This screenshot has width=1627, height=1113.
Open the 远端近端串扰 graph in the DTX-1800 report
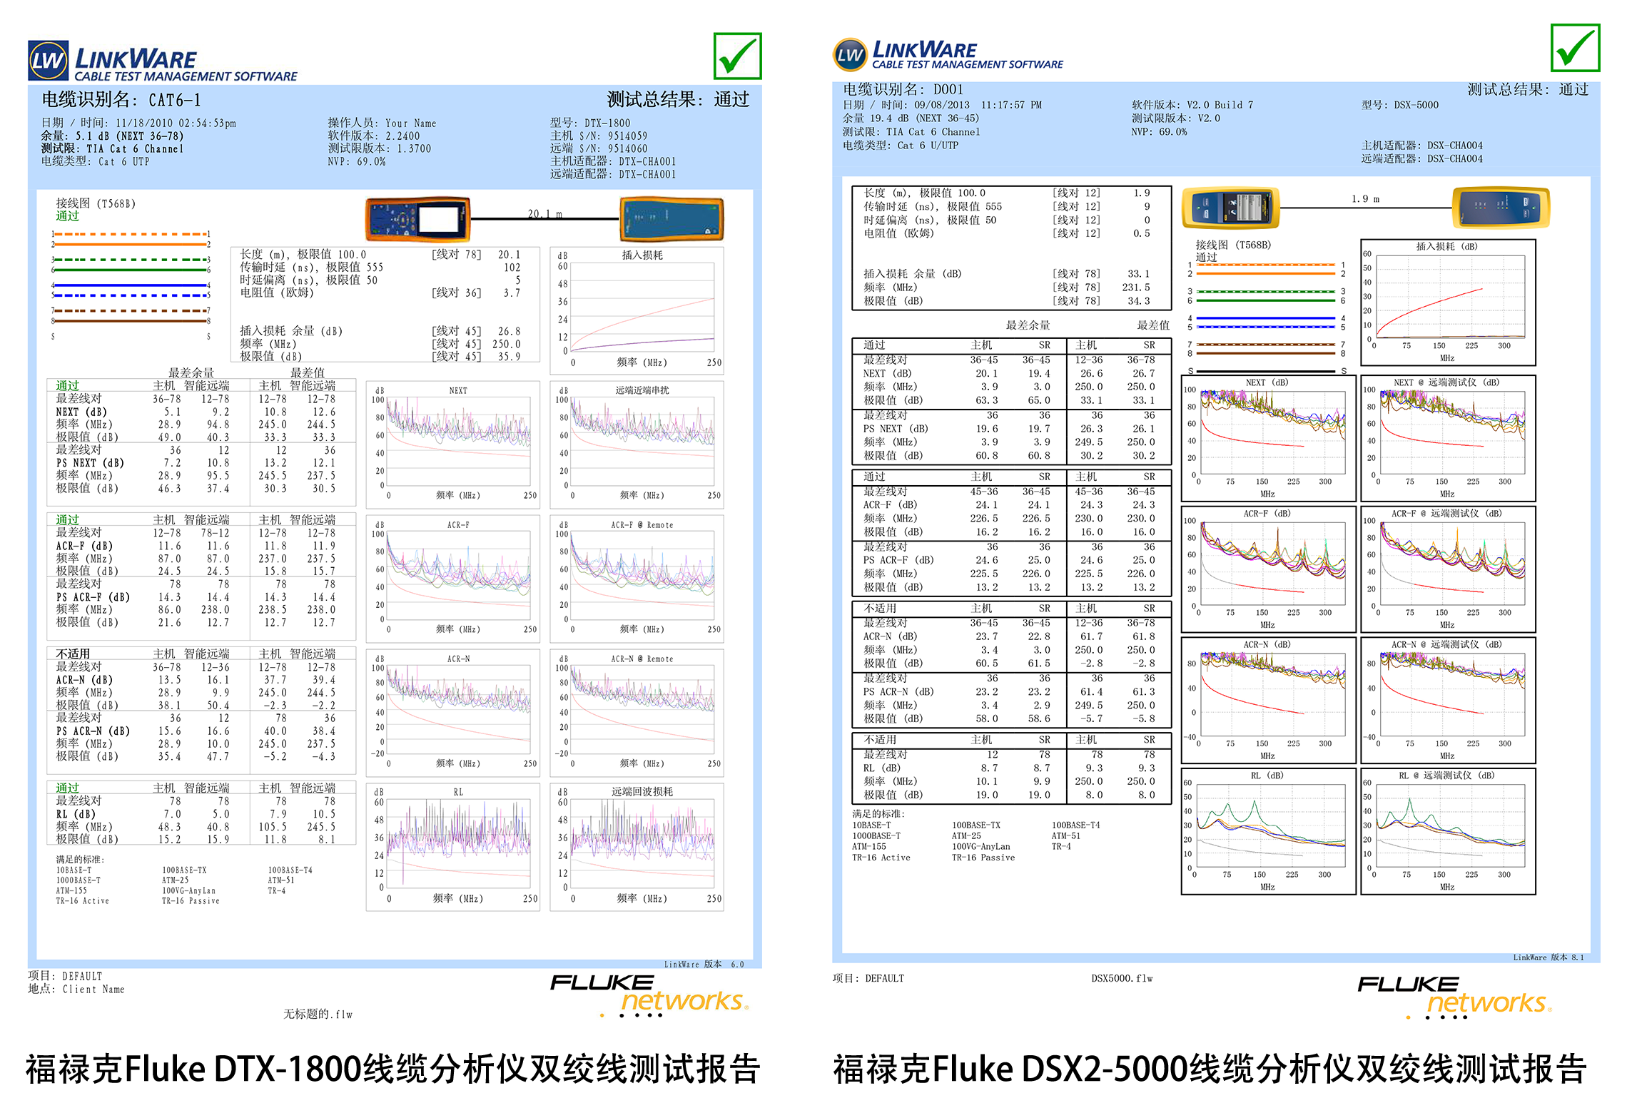tap(637, 444)
